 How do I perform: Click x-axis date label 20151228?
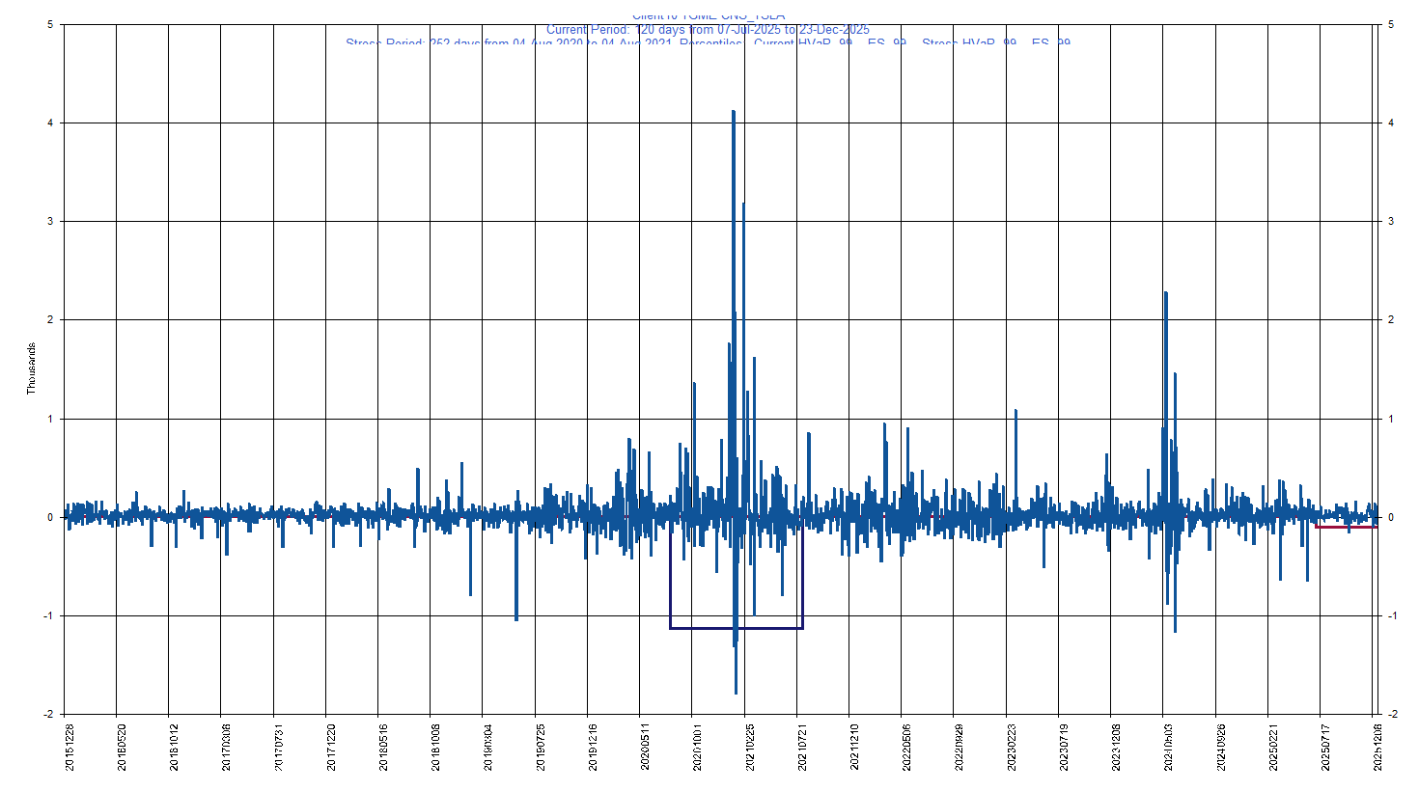coord(69,746)
